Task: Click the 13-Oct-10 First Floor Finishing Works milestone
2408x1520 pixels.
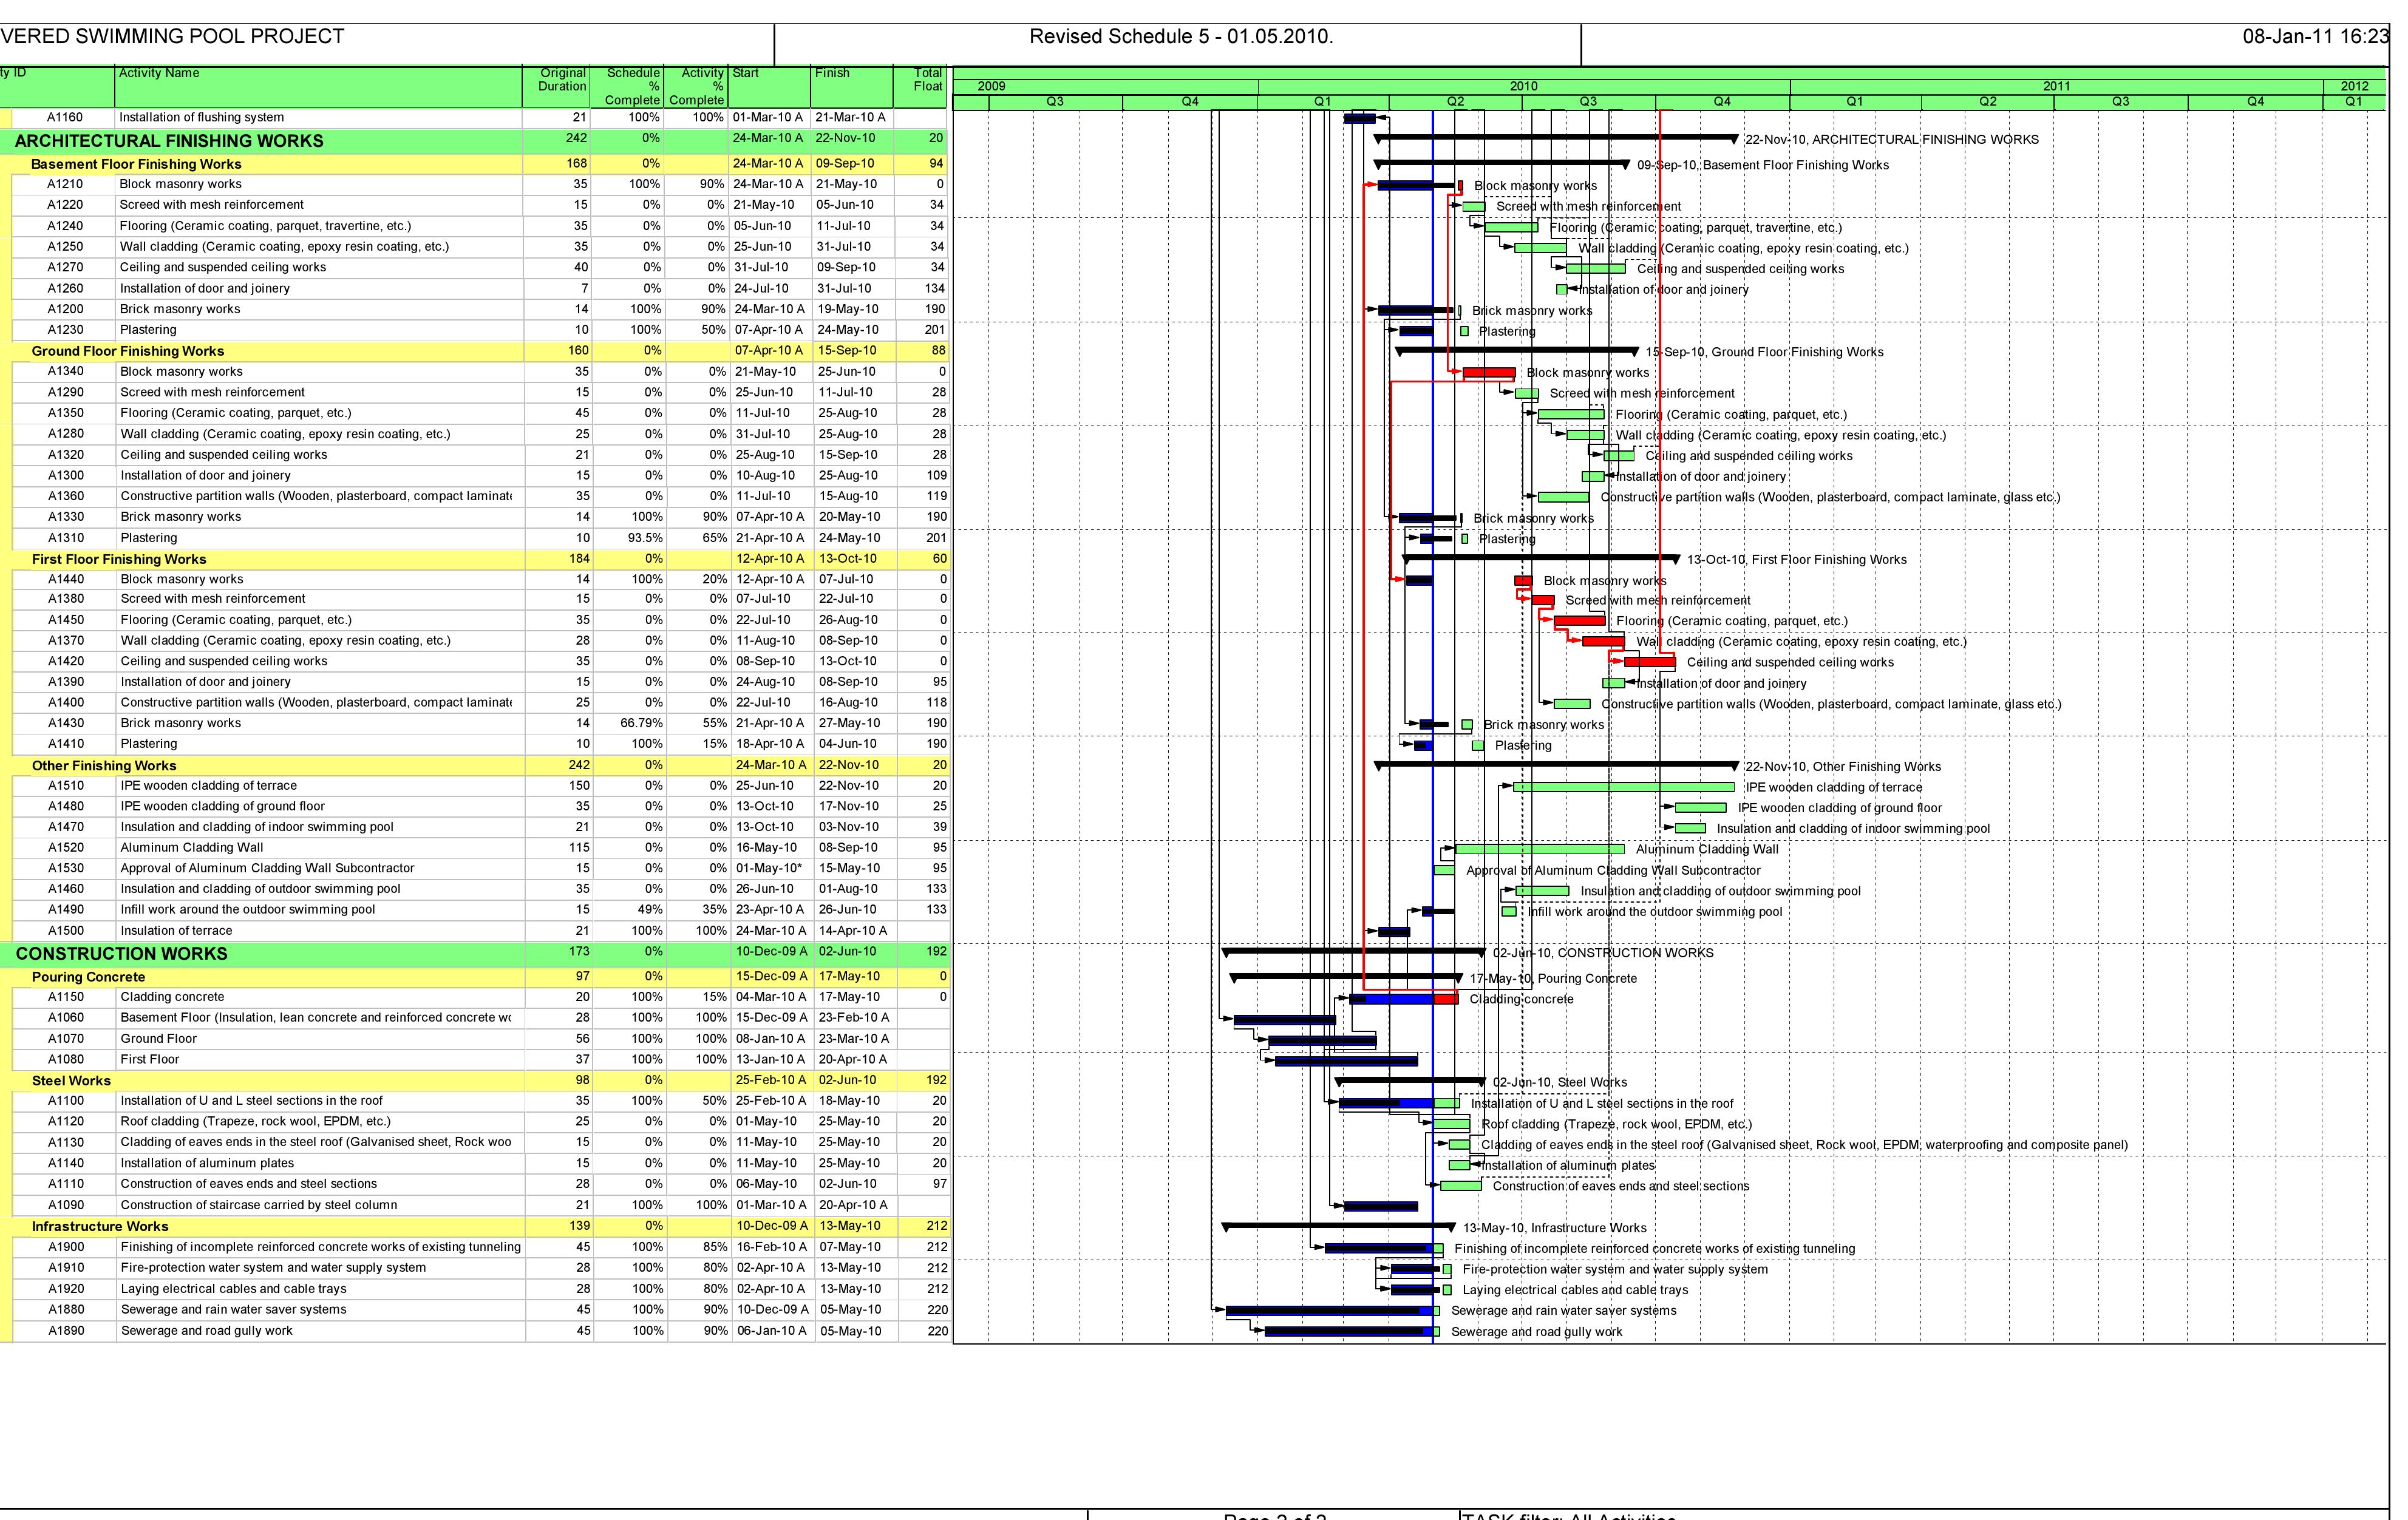Action: pyautogui.click(x=1678, y=560)
